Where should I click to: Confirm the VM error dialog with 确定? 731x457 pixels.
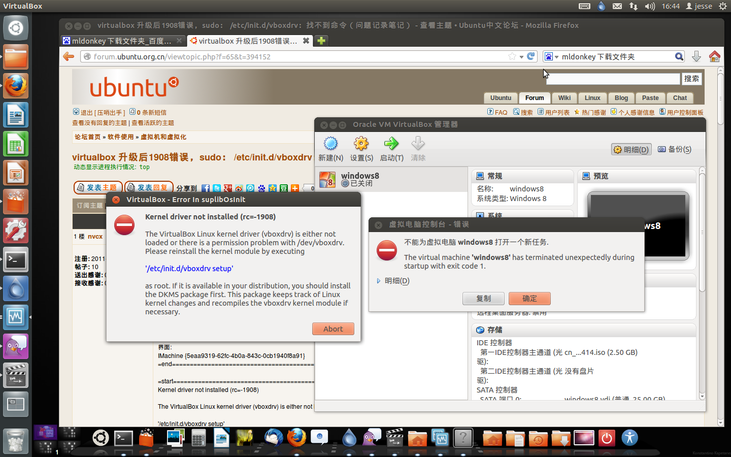coord(529,299)
